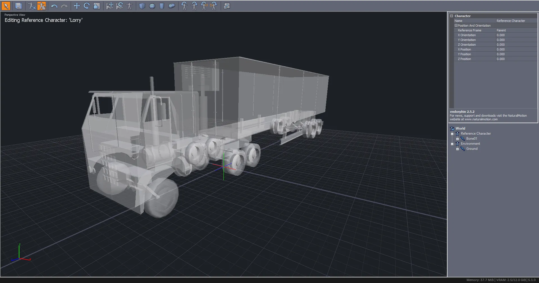Select the rotate-limb tool with curved-arrow figure
Viewport: 539px width, 283px height.
tap(120, 6)
